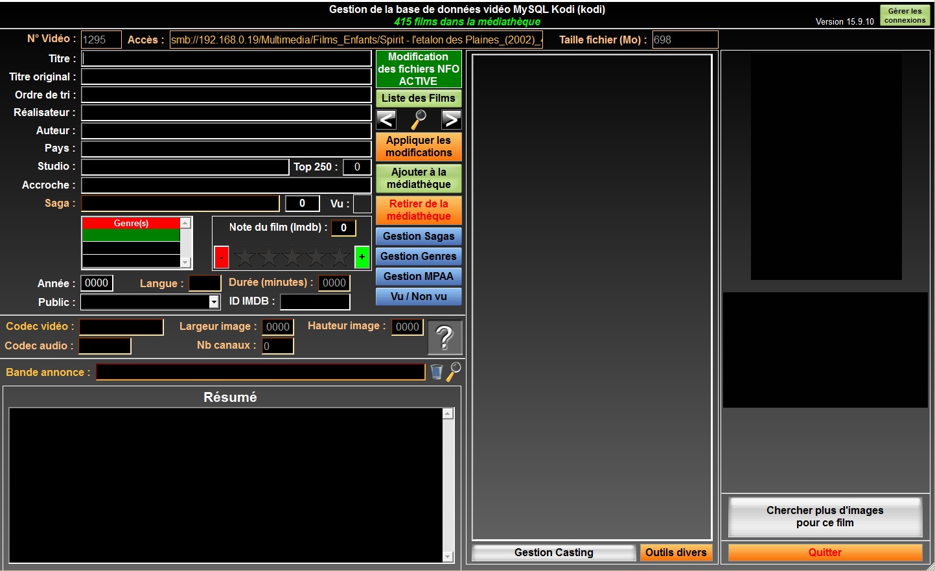Click Appliquer les modifications button
935x571 pixels.
coord(419,146)
